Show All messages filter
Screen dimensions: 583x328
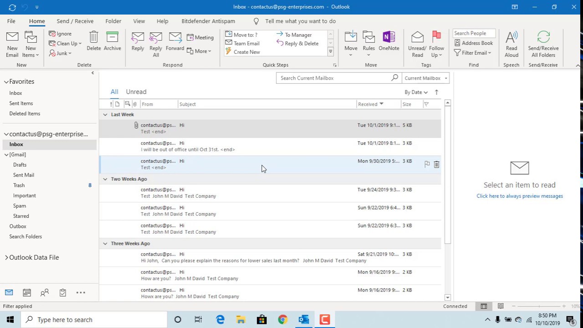point(114,92)
